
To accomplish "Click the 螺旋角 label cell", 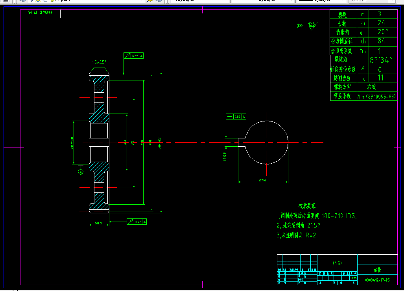I will tap(343, 60).
